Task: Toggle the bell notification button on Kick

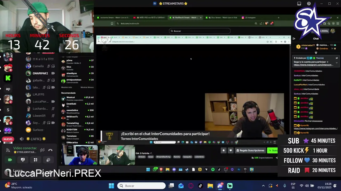Action: (224, 150)
